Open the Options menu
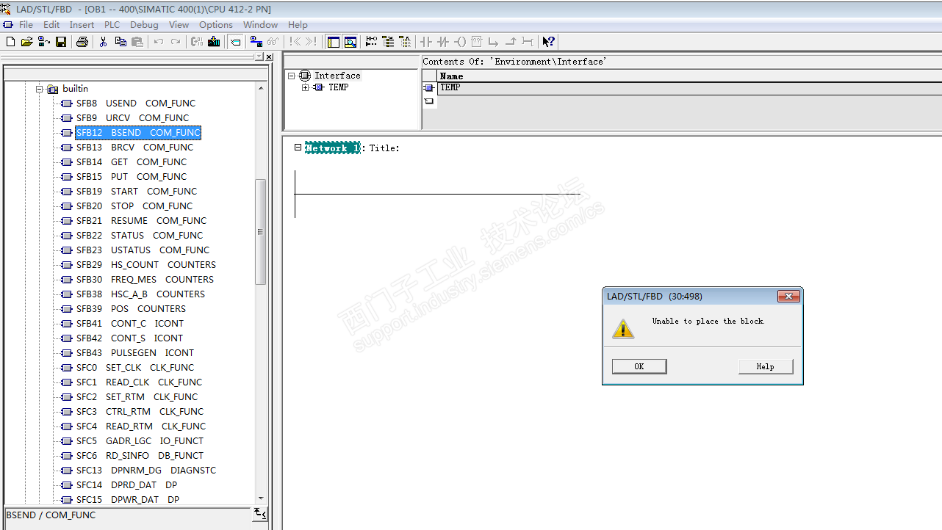This screenshot has height=530, width=942. 216,25
